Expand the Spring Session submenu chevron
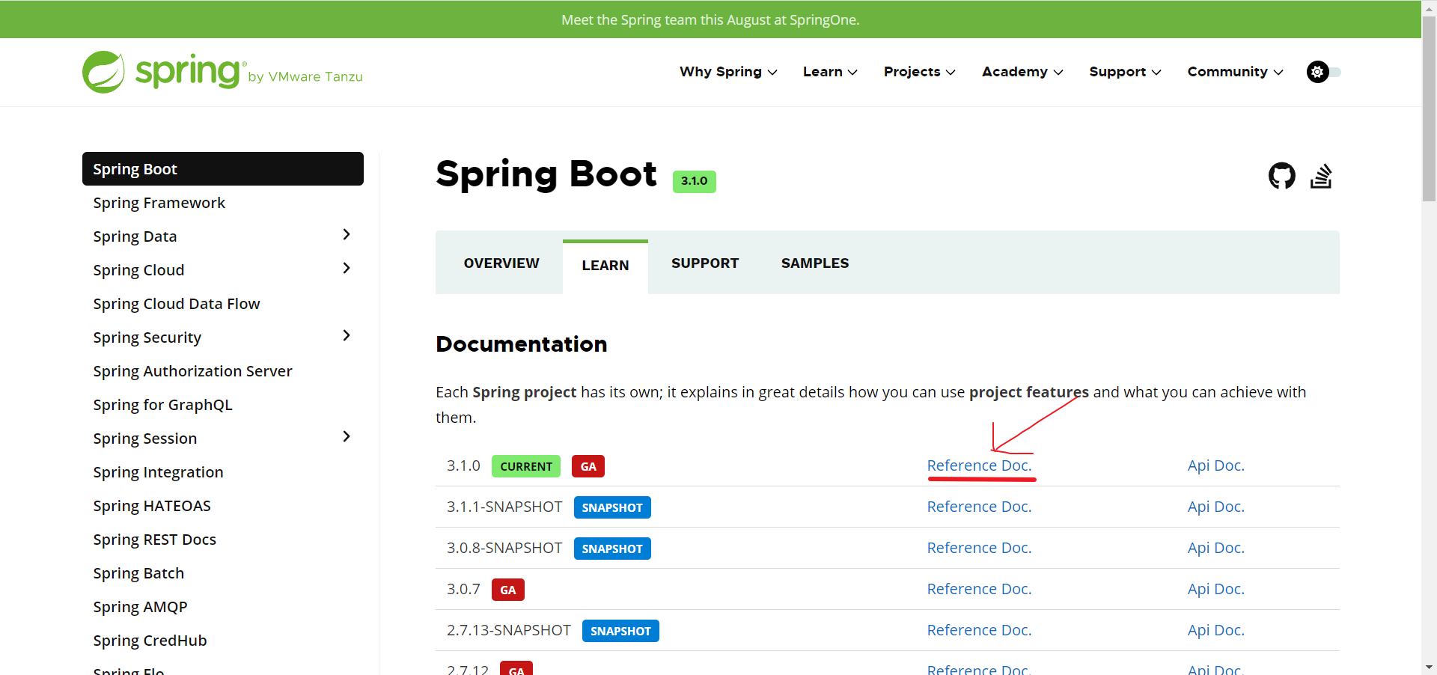The width and height of the screenshot is (1437, 675). coord(346,437)
